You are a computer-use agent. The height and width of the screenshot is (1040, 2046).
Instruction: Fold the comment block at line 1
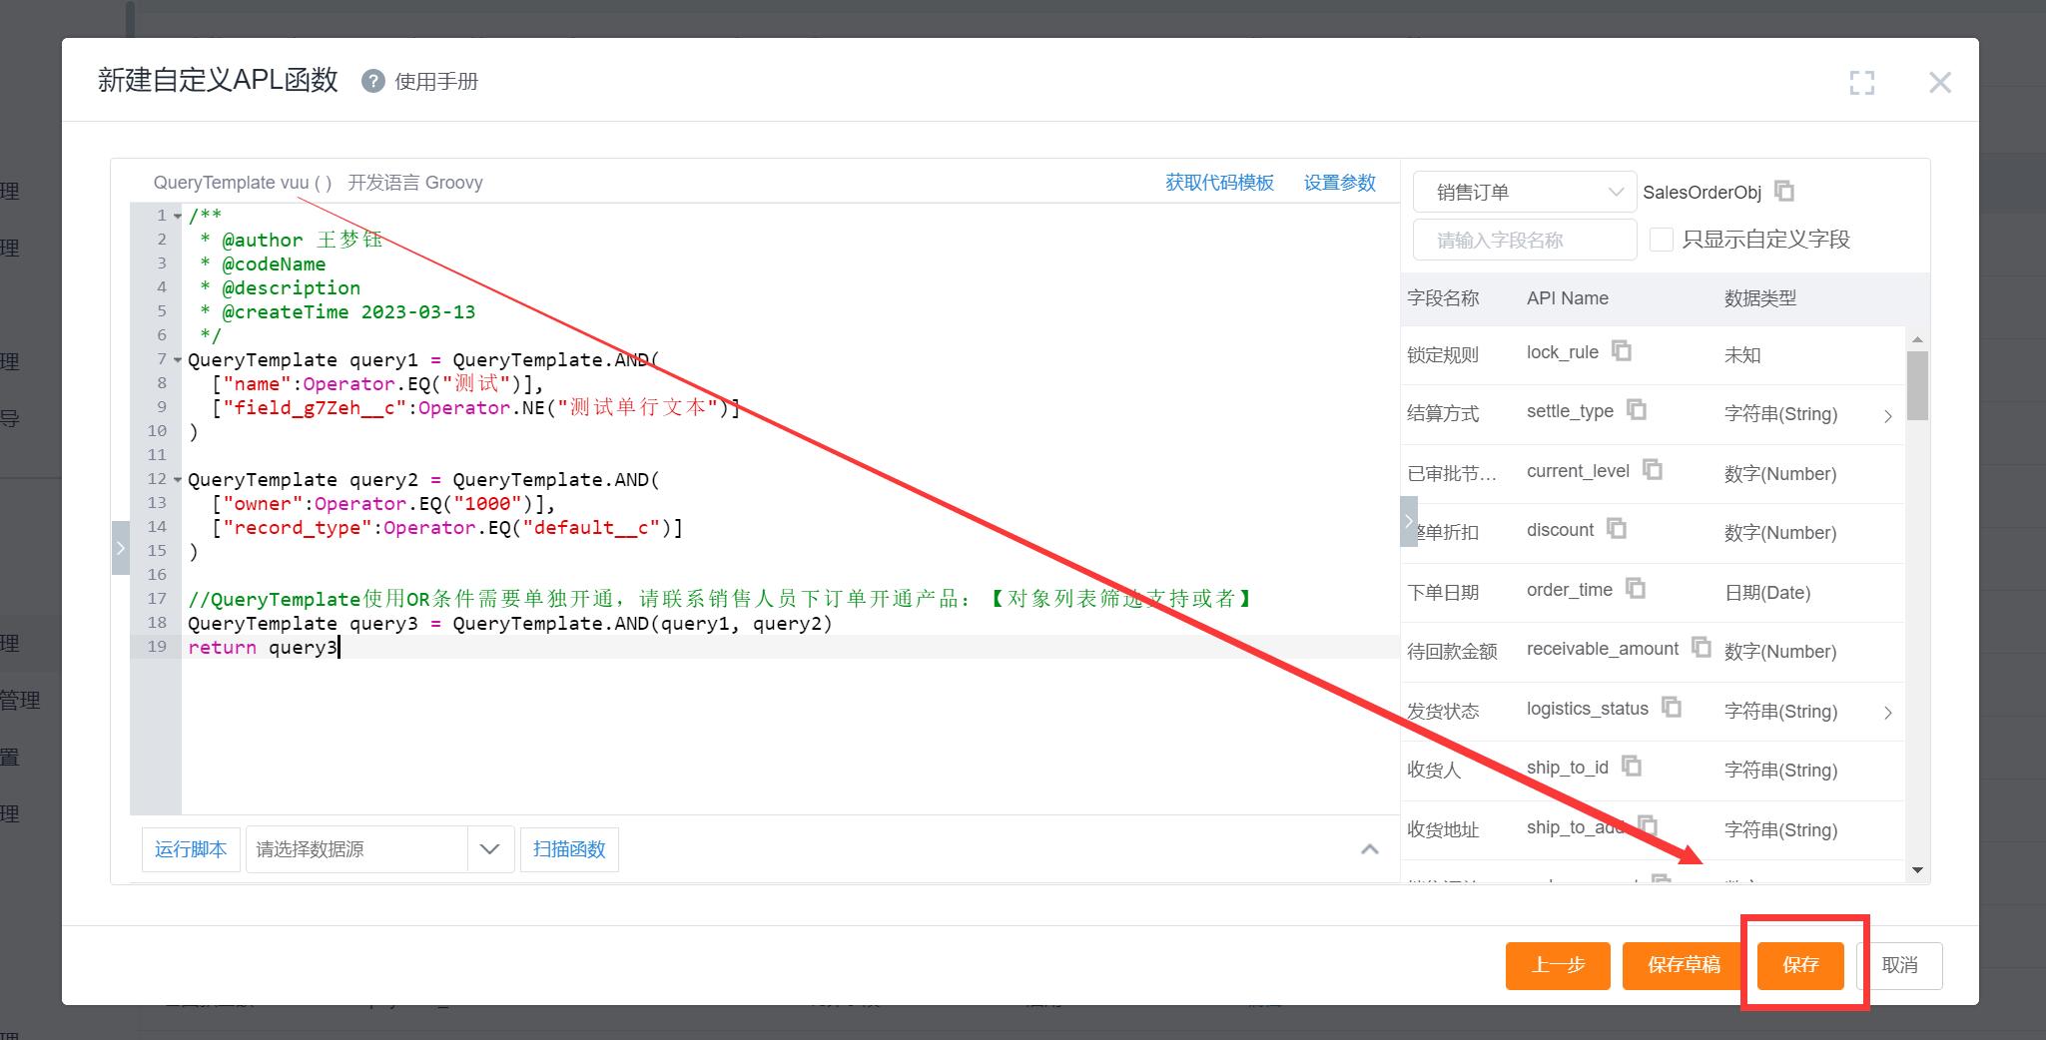178,216
